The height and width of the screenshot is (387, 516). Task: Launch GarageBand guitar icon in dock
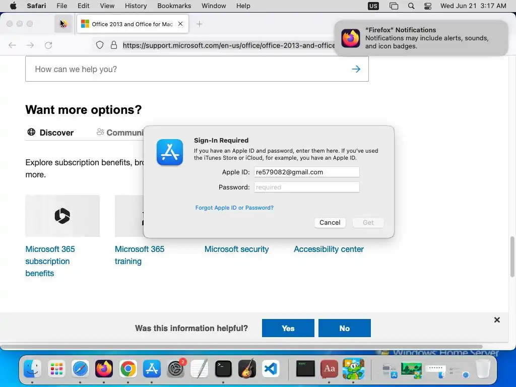point(247,368)
